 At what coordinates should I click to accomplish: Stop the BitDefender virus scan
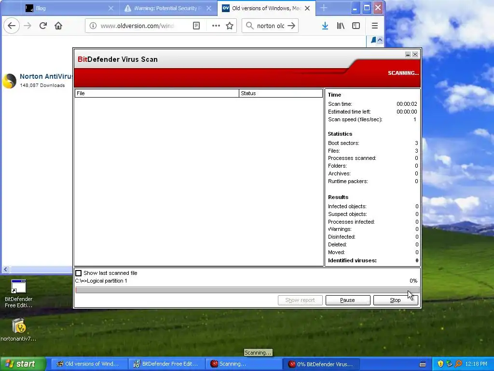coord(396,300)
